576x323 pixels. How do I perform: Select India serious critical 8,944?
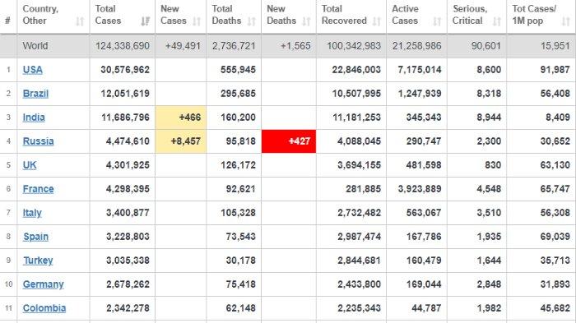(489, 118)
